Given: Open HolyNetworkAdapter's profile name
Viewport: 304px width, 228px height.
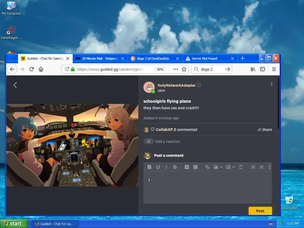Looking at the screenshot, I should click(x=176, y=85).
